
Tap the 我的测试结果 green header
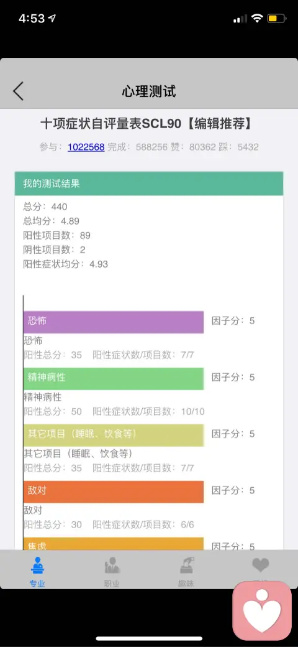149,184
